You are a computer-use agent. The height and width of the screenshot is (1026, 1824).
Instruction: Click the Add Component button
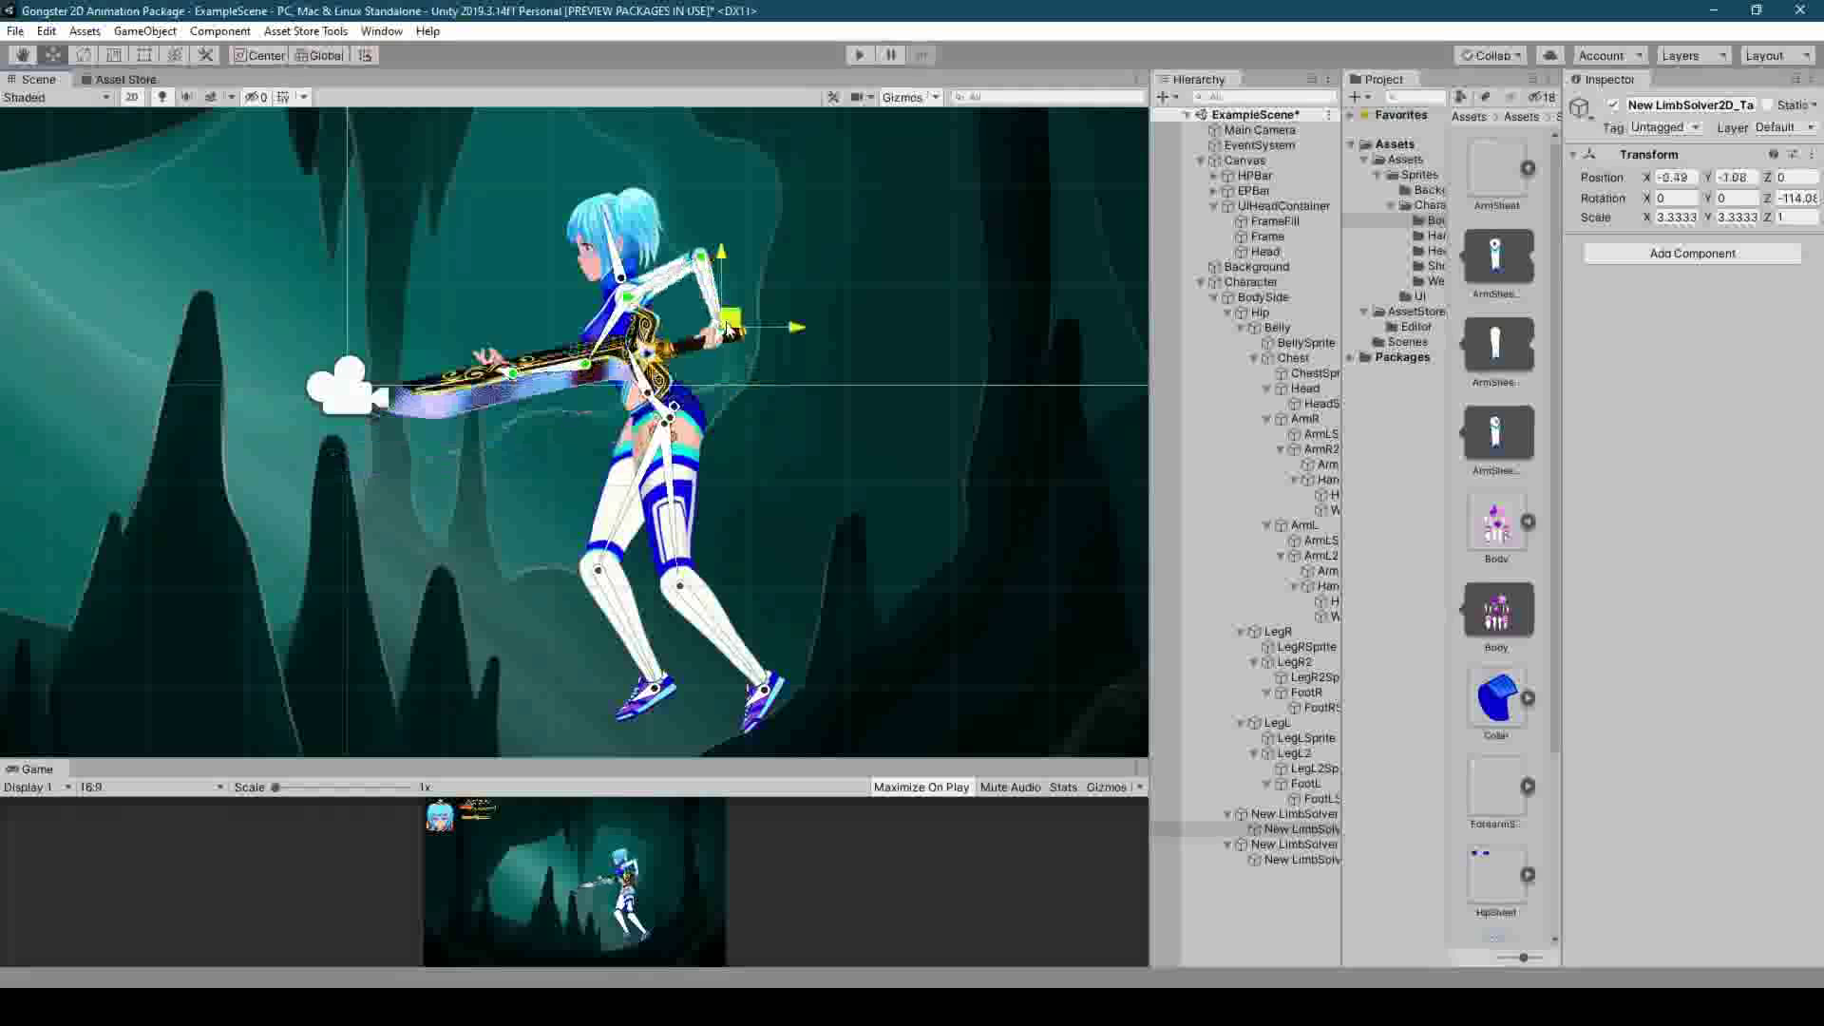[x=1692, y=254]
